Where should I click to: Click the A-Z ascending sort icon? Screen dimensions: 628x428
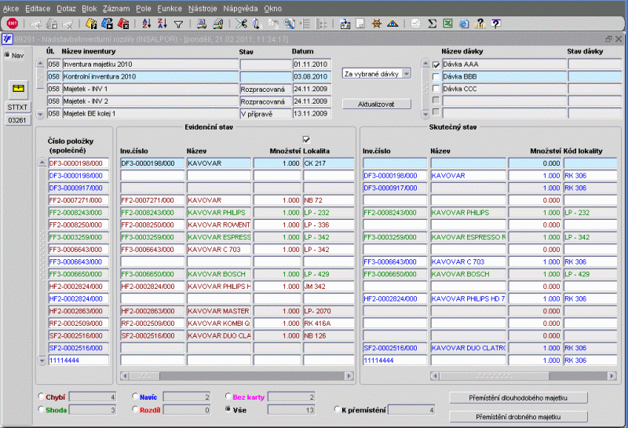click(x=148, y=24)
